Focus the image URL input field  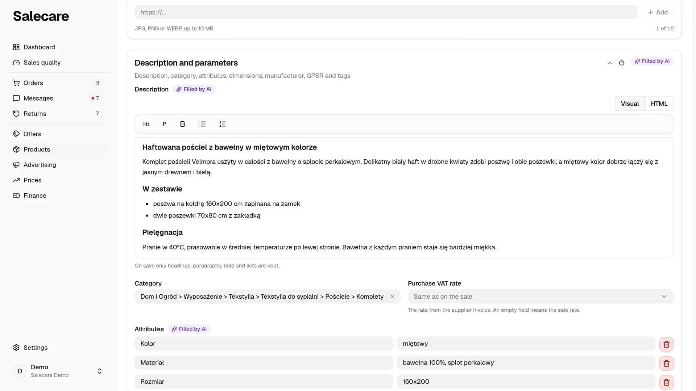click(x=386, y=12)
